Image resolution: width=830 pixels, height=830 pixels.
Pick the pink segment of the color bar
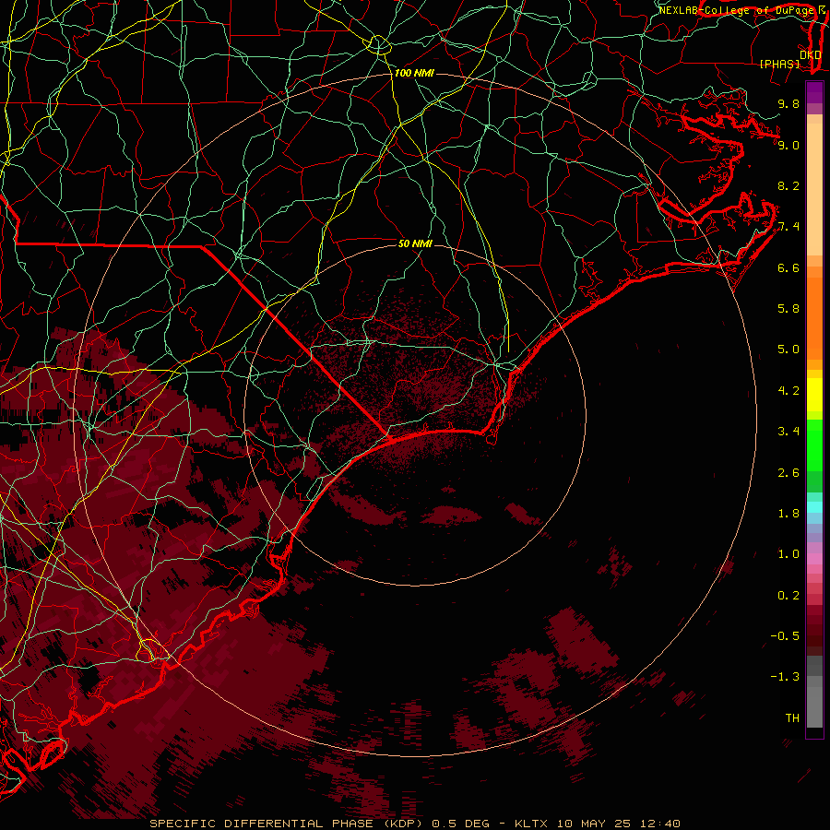pos(814,559)
